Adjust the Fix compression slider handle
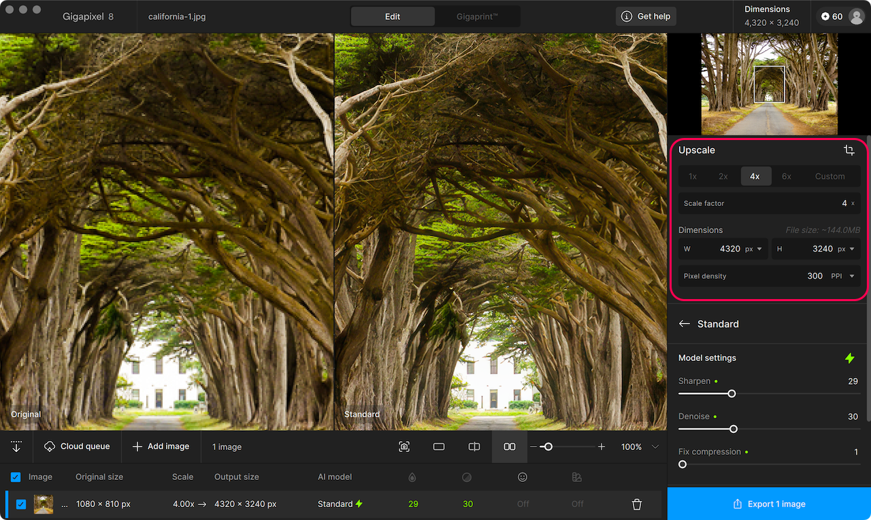871x520 pixels. 683,464
